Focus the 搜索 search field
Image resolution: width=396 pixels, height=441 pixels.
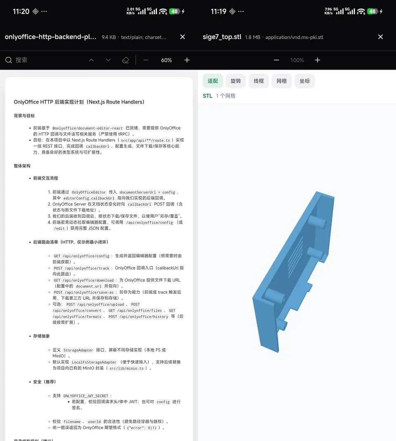click(21, 60)
